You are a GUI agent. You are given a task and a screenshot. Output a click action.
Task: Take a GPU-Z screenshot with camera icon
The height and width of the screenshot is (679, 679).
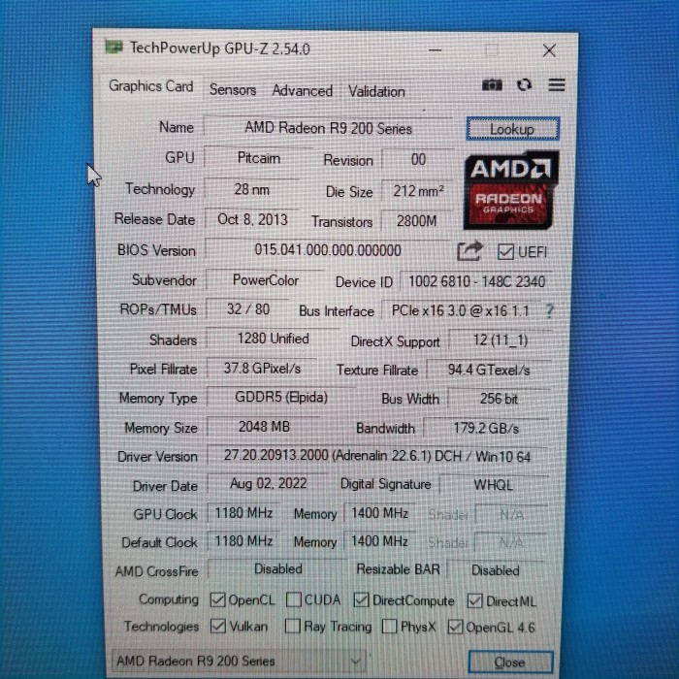coord(493,85)
